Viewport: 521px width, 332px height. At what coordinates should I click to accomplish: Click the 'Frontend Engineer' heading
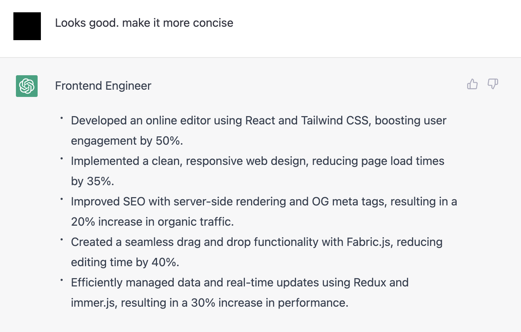point(103,86)
